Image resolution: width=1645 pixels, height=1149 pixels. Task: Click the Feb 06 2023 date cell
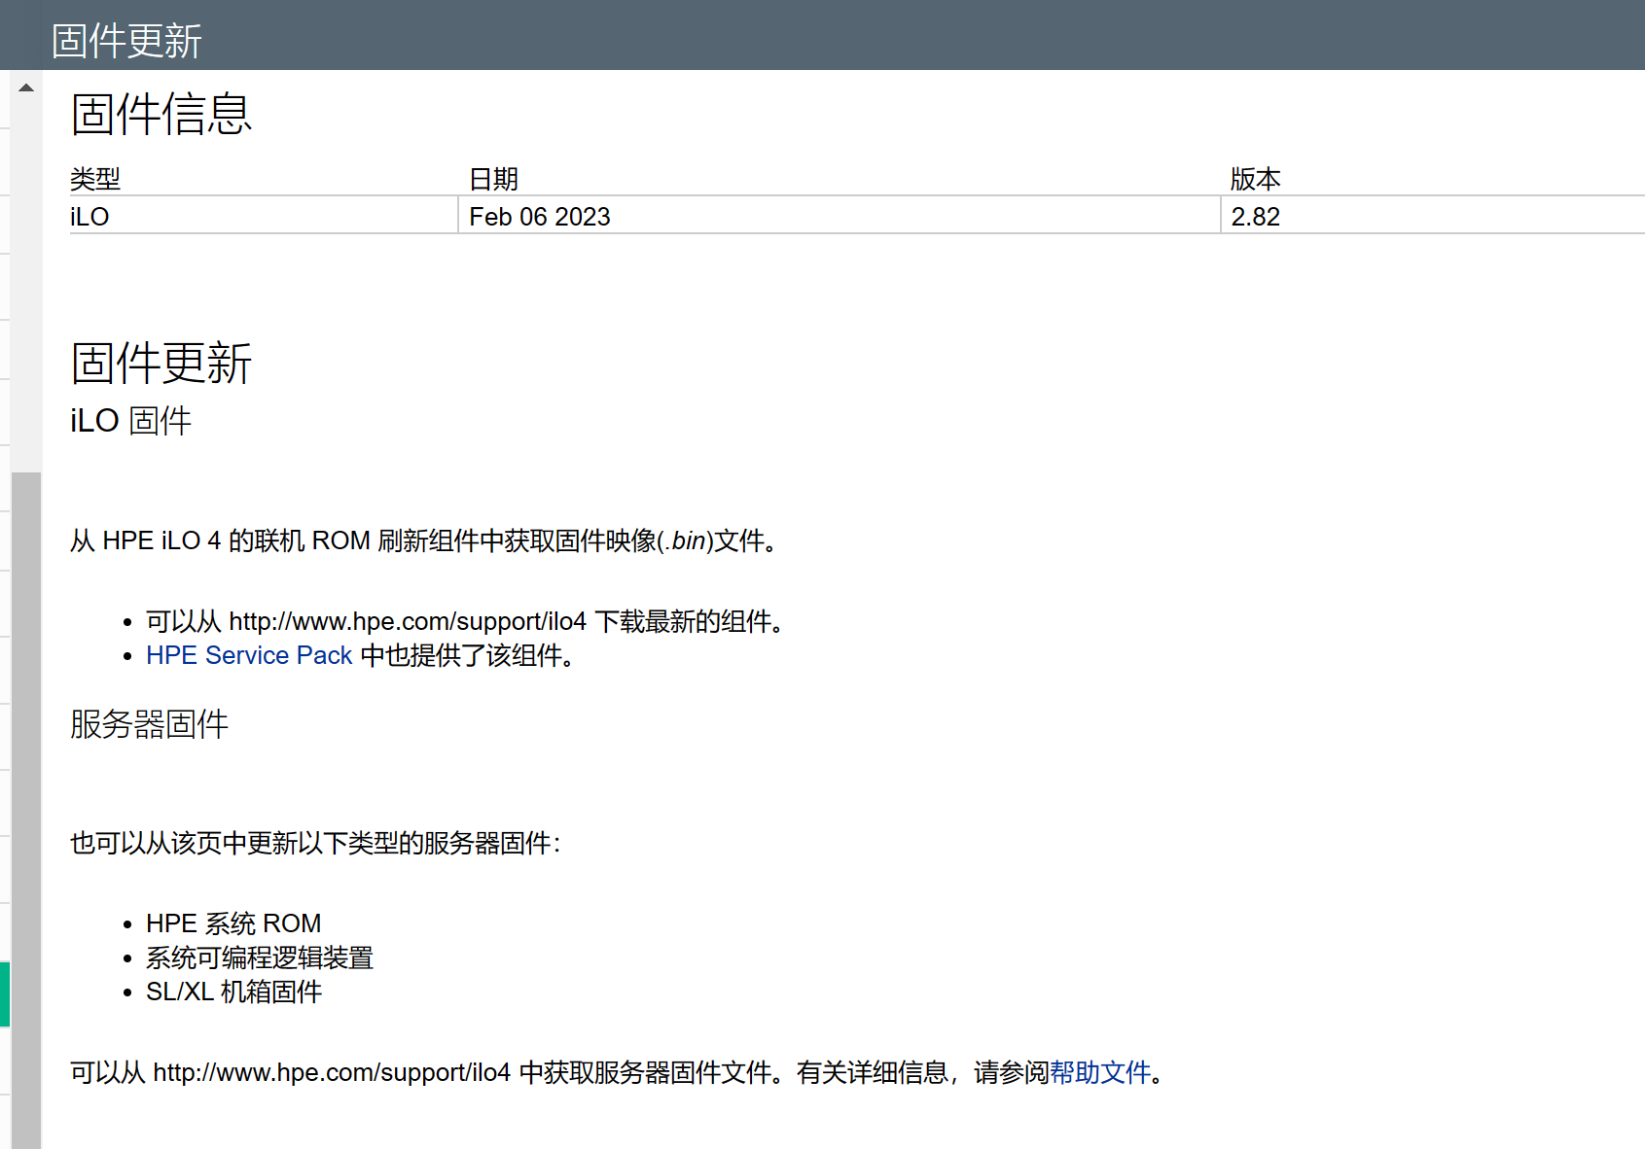(539, 216)
